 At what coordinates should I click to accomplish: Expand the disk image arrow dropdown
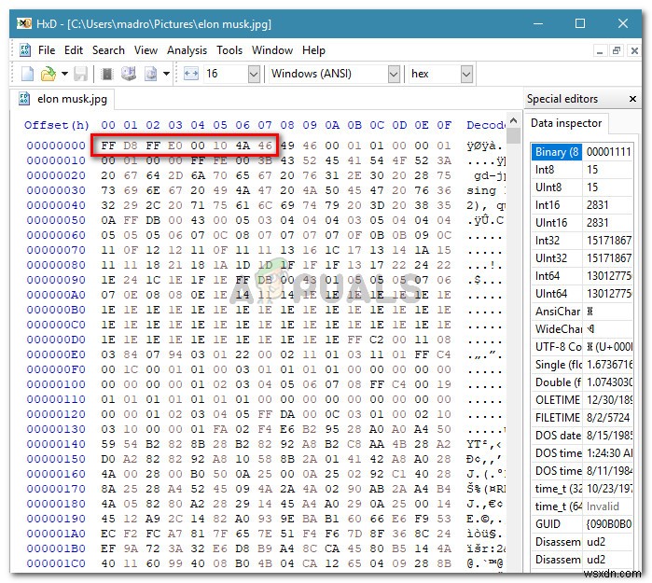pyautogui.click(x=166, y=74)
